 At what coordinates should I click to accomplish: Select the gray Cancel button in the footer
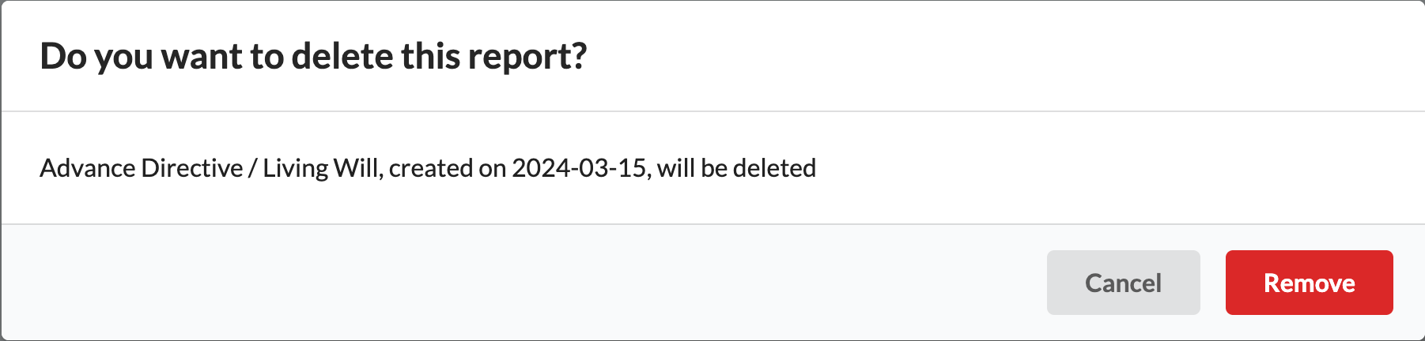pyautogui.click(x=1123, y=283)
